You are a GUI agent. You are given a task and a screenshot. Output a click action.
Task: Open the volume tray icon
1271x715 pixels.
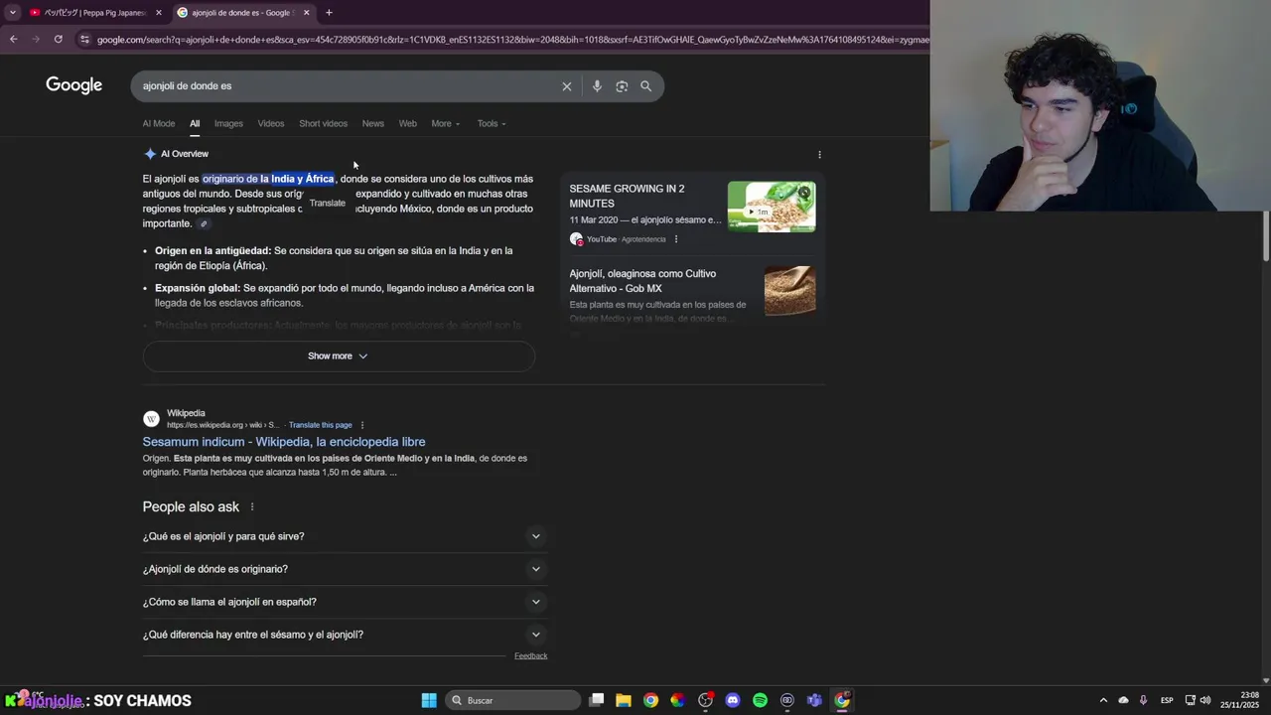[x=1206, y=700]
